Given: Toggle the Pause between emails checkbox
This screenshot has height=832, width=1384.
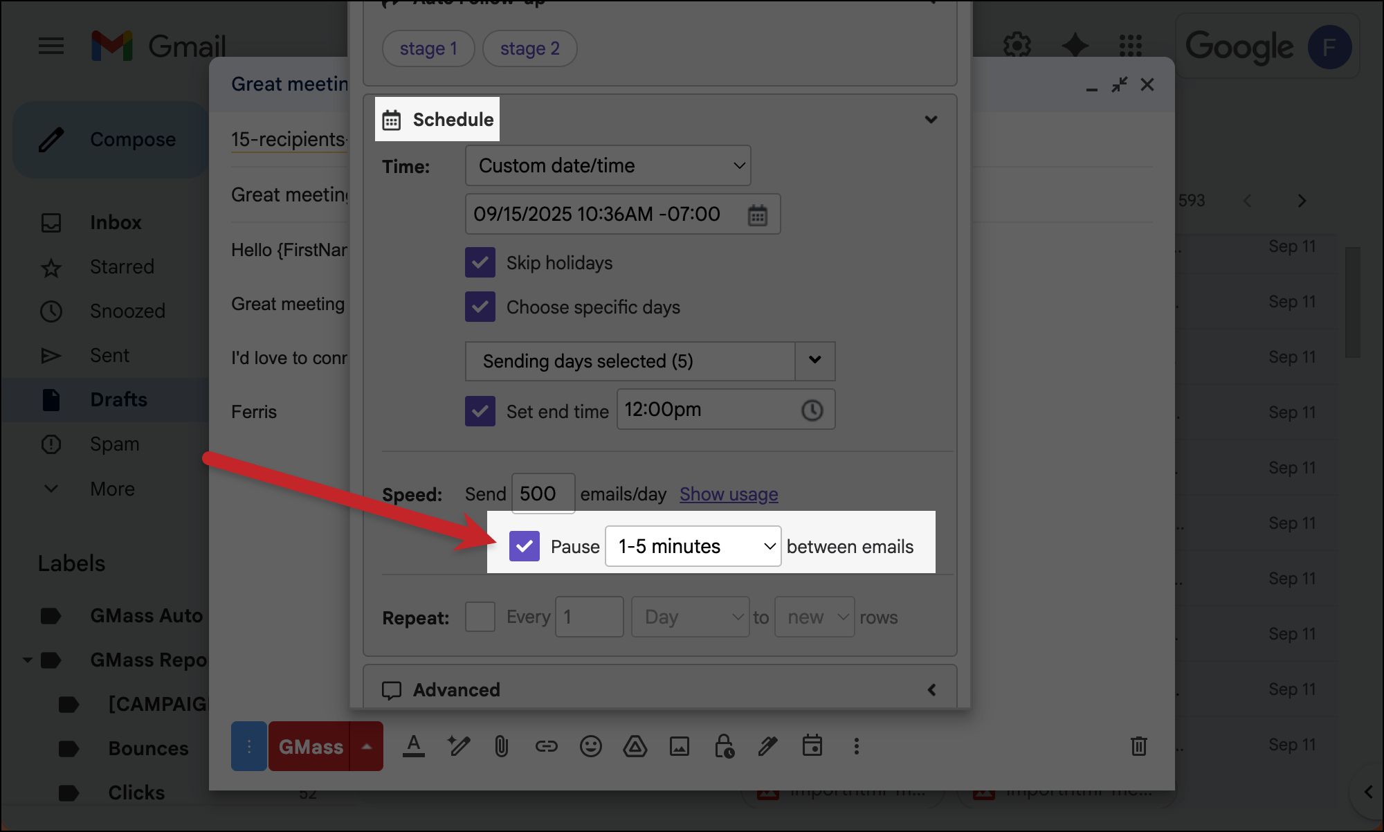Looking at the screenshot, I should (x=525, y=546).
